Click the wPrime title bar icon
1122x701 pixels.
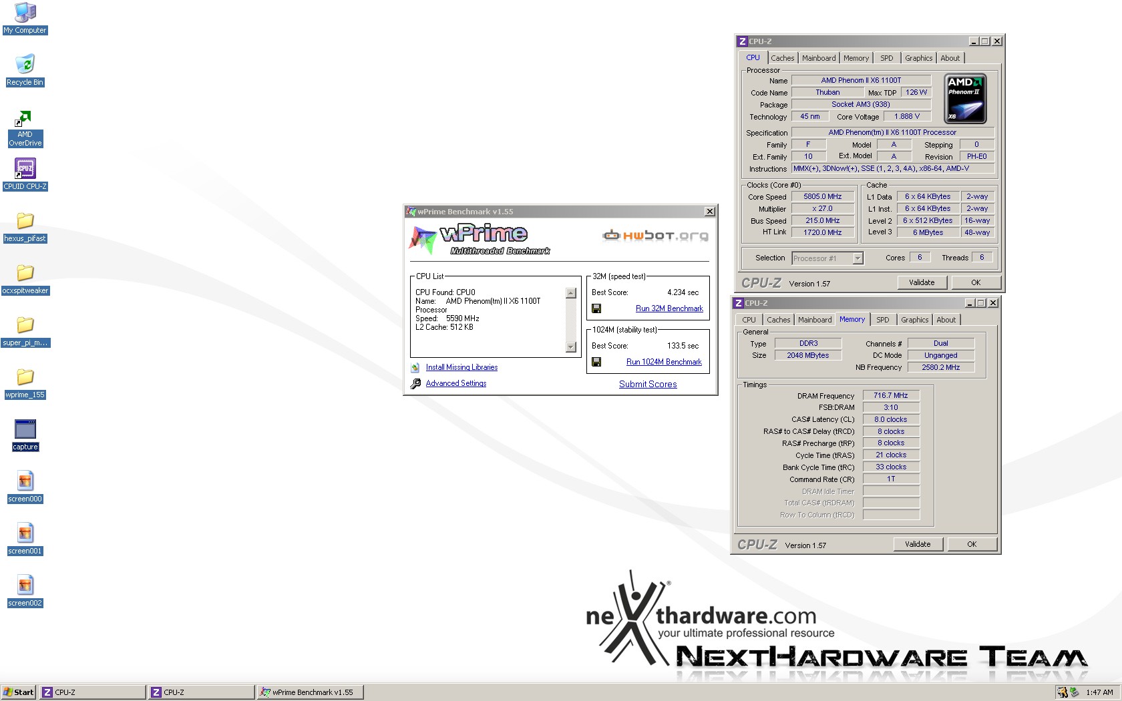411,212
